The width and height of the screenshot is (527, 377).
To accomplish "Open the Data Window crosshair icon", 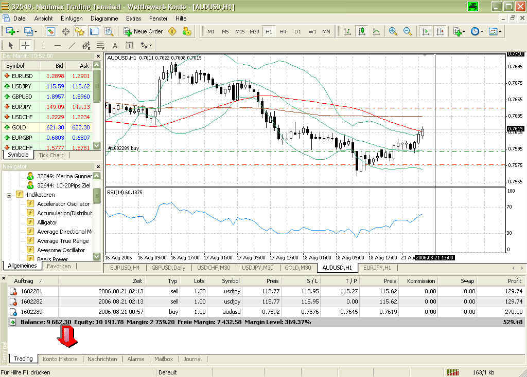I will 66,31.
